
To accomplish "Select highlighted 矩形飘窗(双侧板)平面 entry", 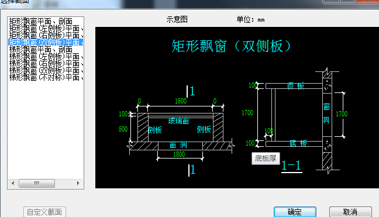I will pyautogui.click(x=46, y=42).
